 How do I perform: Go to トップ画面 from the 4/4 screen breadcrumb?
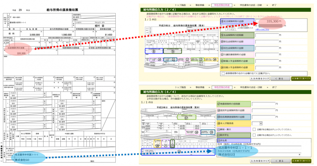tap(181, 87)
